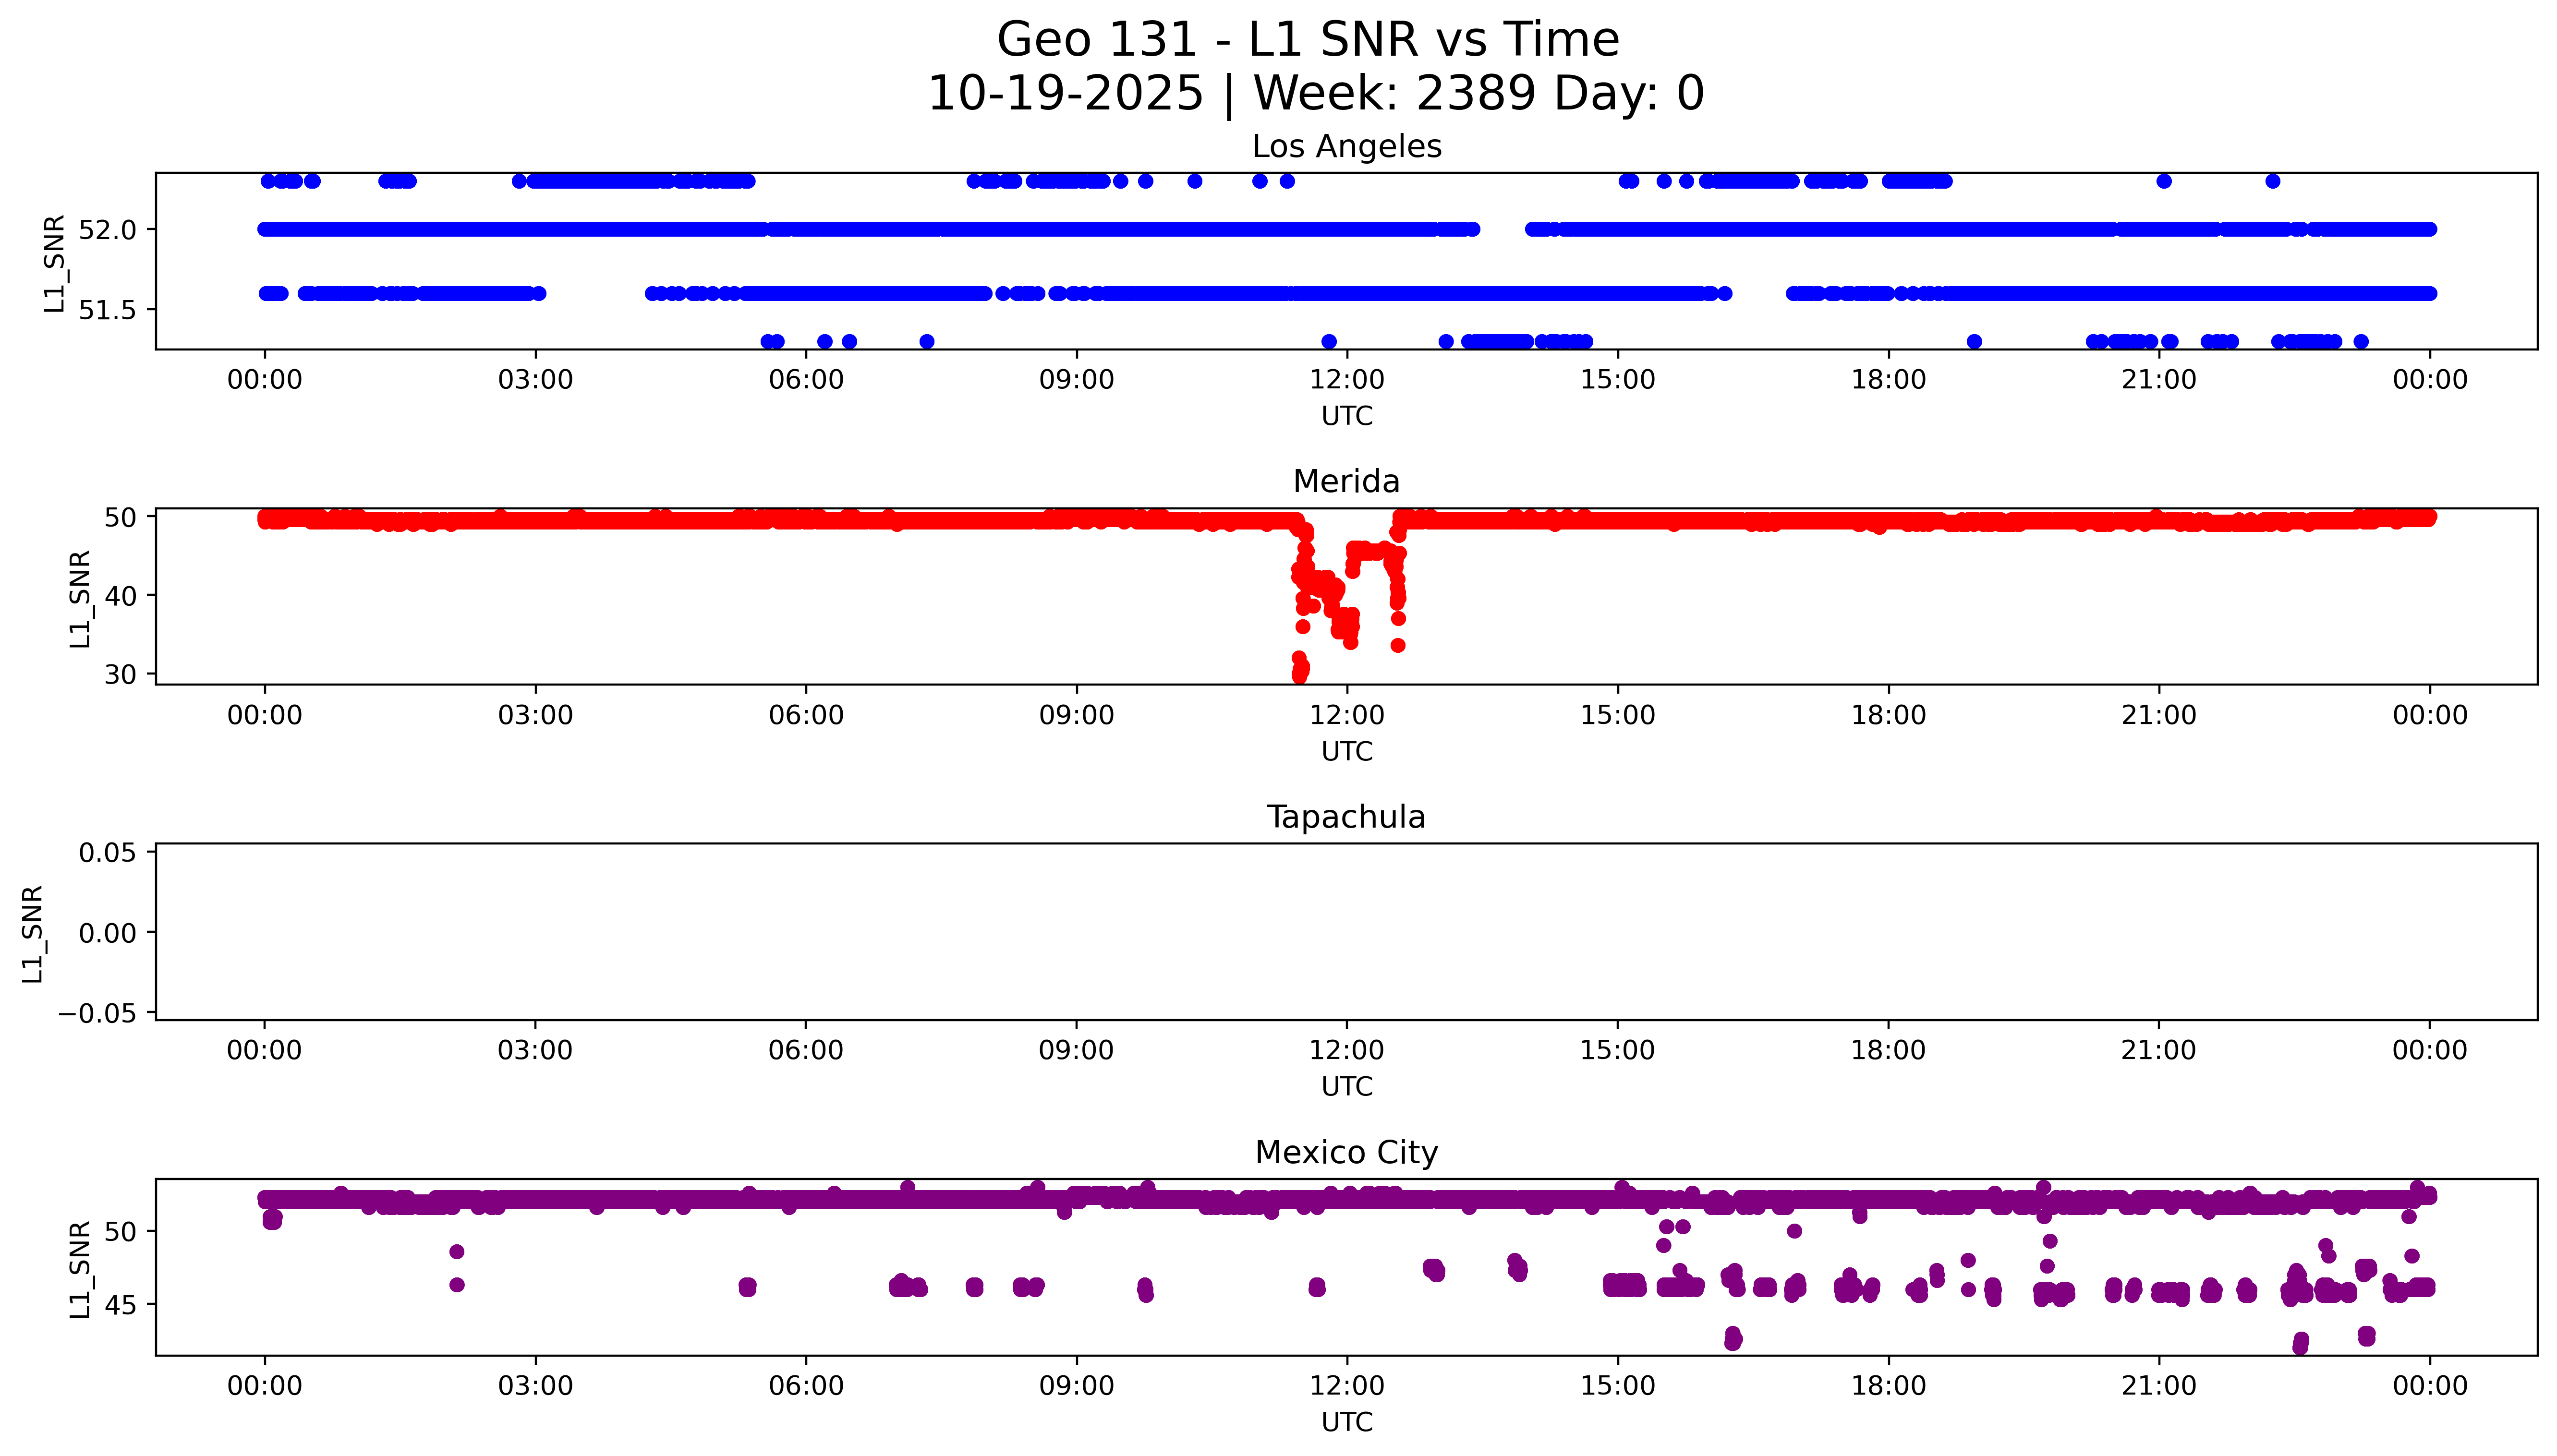2557x1456 pixels.
Task: Click the 45 y-axis tick on Mexico City plot
Action: [120, 1305]
